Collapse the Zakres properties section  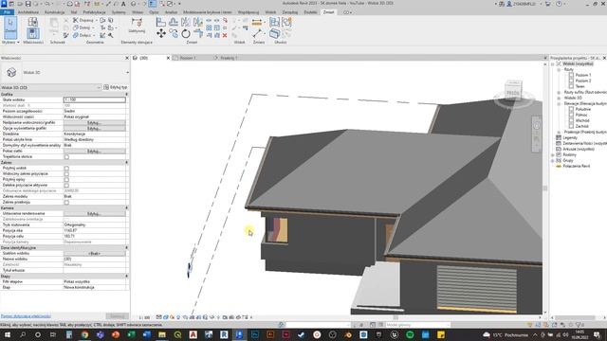[x=126, y=163]
